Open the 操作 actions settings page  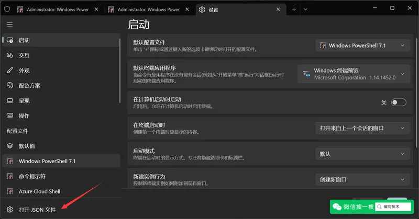61,116
